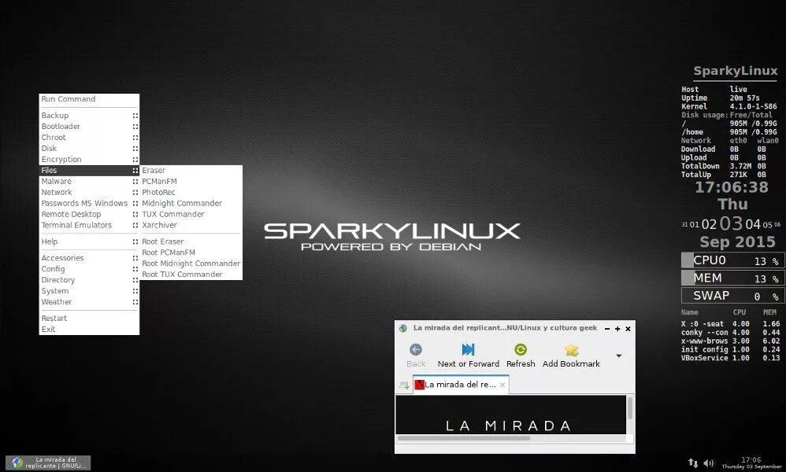Viewport: 786px width, 472px height.
Task: Choose Run Command from the menu
Action: [x=89, y=99]
